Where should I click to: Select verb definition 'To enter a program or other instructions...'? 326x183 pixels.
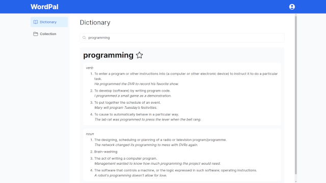pos(186,76)
